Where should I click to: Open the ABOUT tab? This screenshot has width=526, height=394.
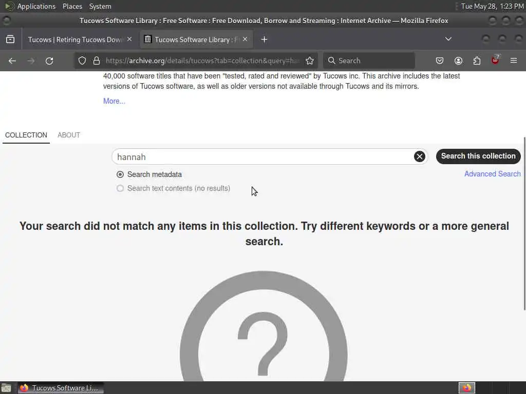pyautogui.click(x=69, y=135)
